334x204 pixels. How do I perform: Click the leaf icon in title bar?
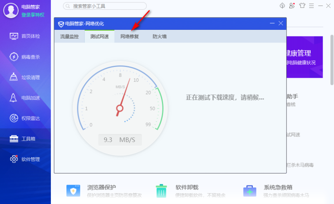point(282,6)
